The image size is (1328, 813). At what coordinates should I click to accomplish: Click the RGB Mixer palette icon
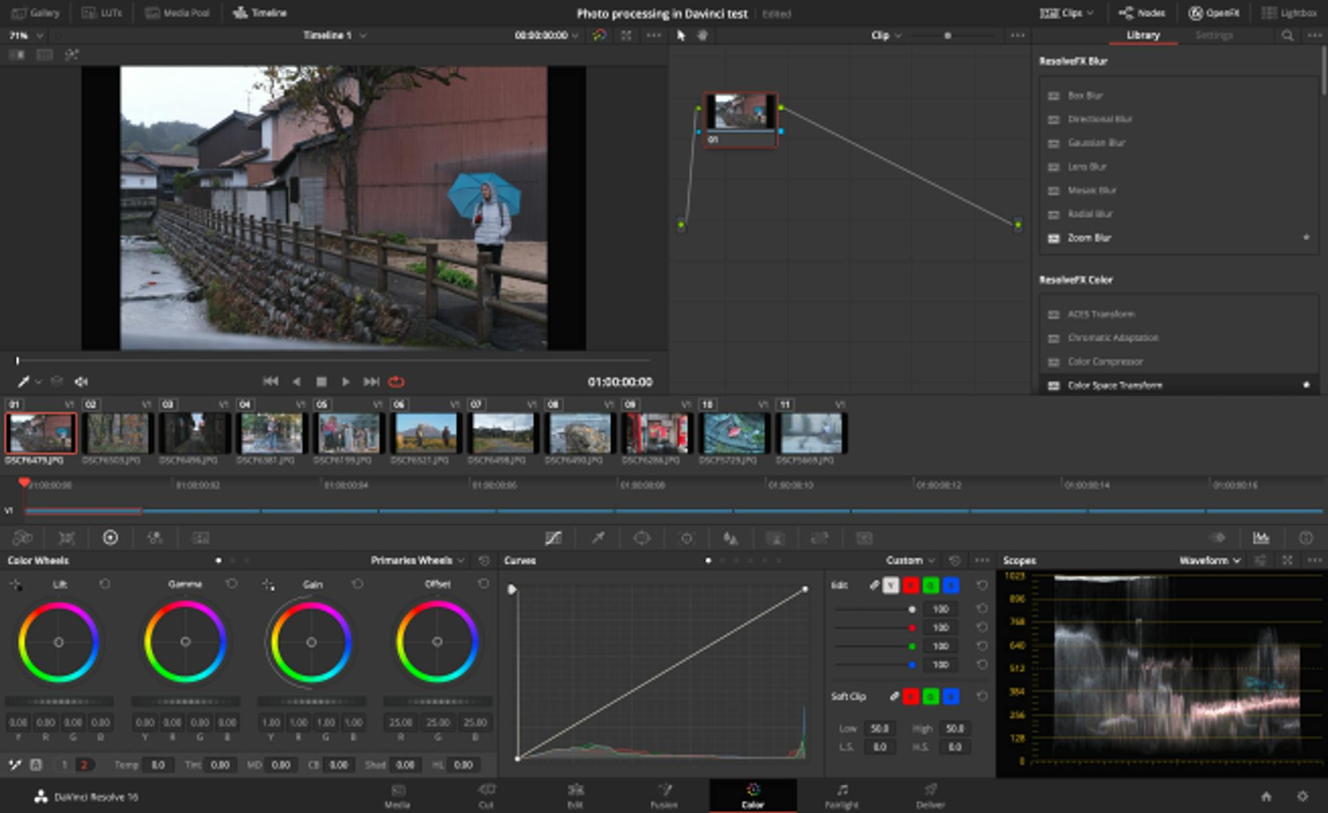pos(155,538)
